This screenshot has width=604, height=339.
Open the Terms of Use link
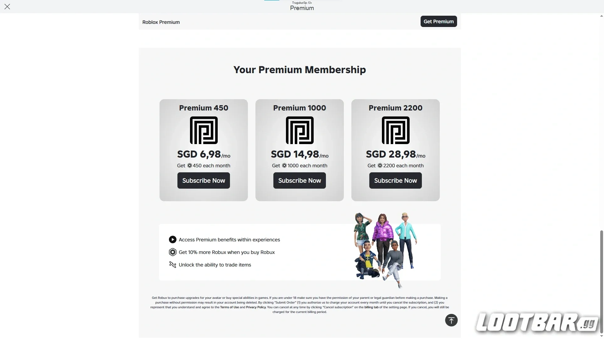pos(229,307)
